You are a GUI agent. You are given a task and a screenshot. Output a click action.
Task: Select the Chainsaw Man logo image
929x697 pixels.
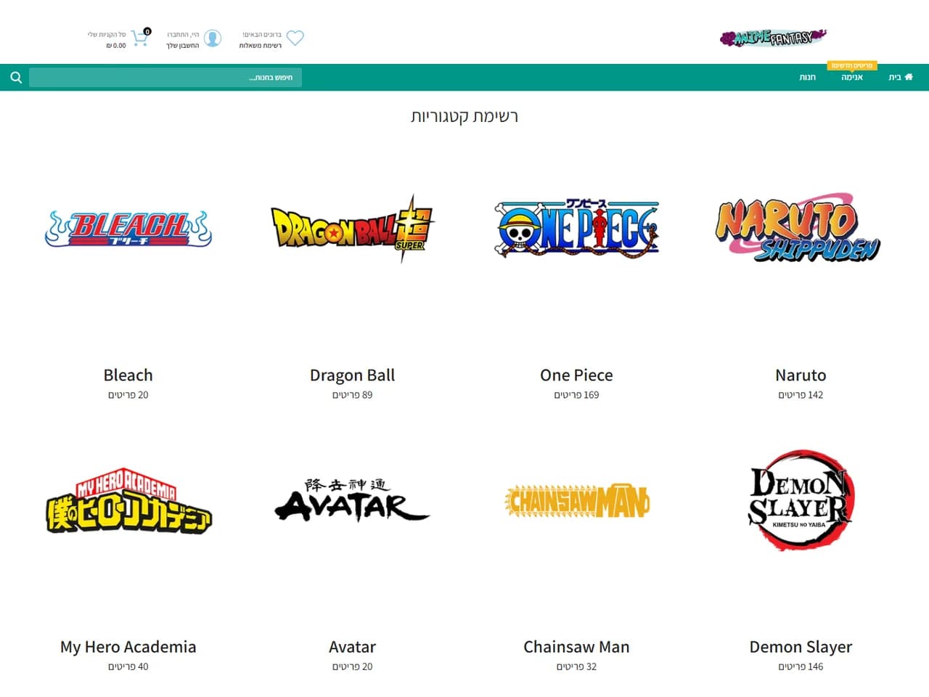(577, 501)
